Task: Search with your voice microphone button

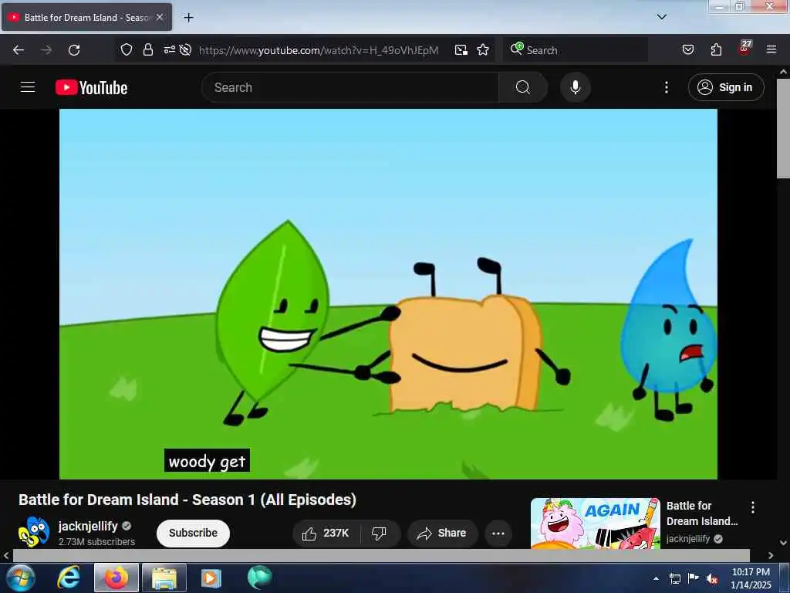Action: click(576, 87)
